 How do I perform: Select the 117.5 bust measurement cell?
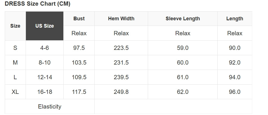coord(79,92)
